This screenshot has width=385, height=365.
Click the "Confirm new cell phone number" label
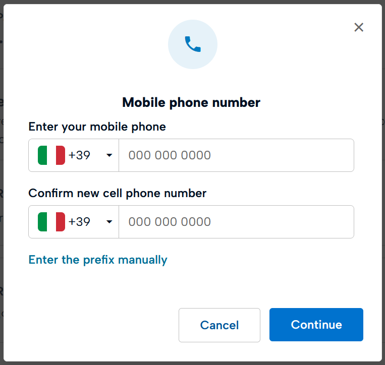[118, 193]
